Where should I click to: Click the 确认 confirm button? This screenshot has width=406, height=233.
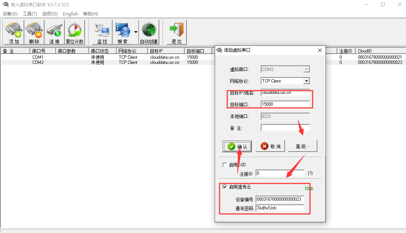[x=237, y=146]
